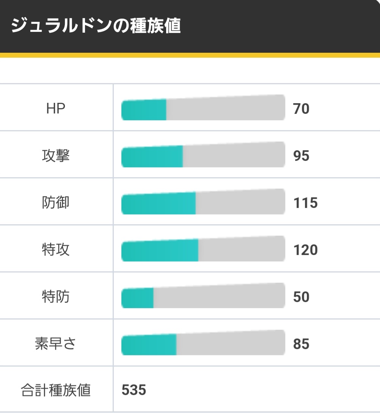
Task: Click the 防御 stat bar
Action: coord(203,202)
